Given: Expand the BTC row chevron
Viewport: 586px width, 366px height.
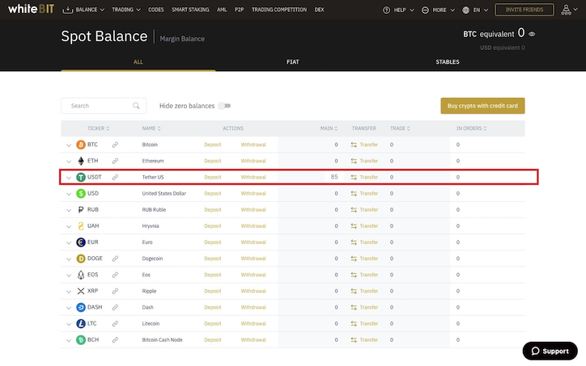Looking at the screenshot, I should pyautogui.click(x=68, y=145).
